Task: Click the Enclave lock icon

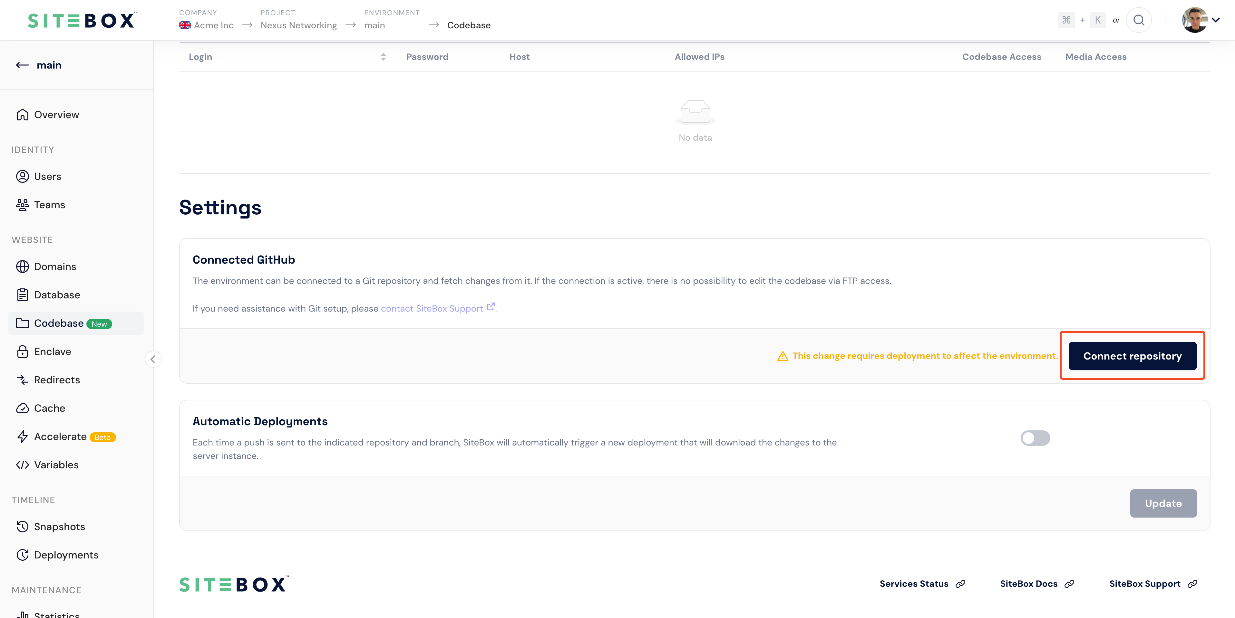Action: click(x=23, y=351)
